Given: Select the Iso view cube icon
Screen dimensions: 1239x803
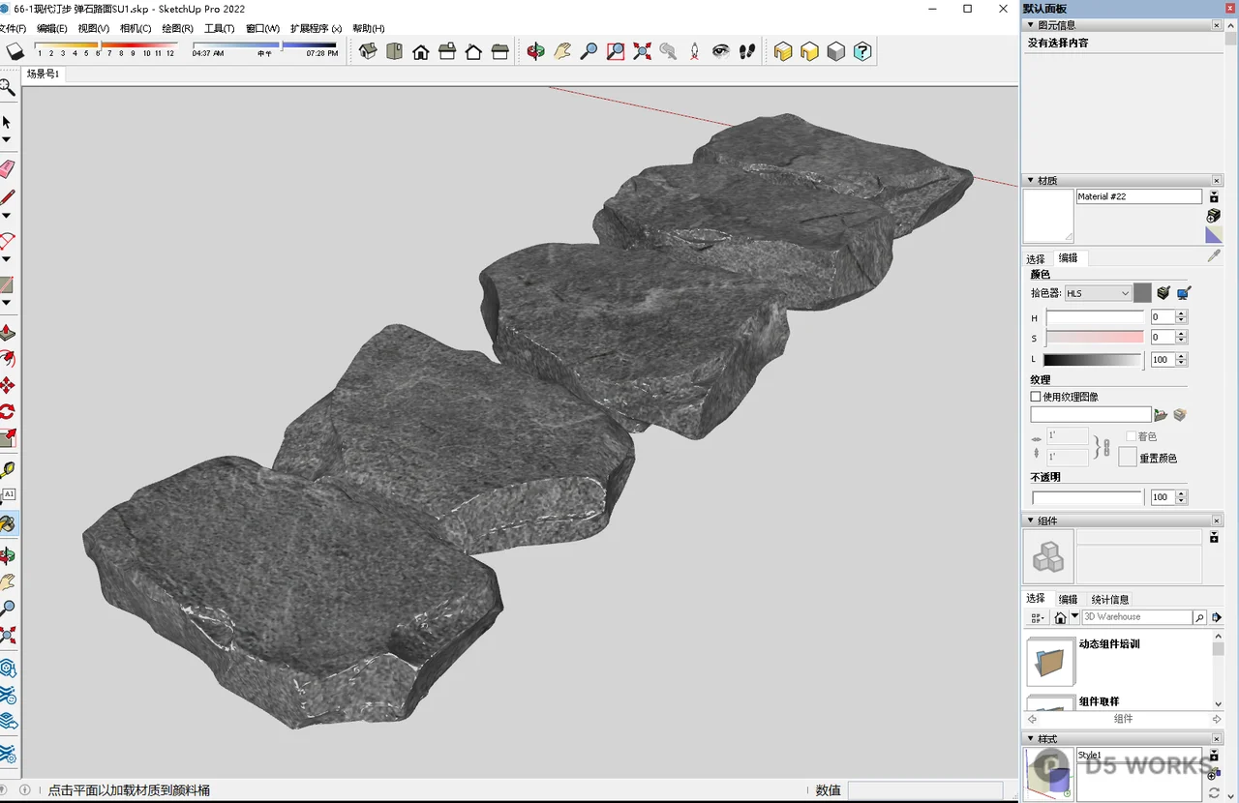Looking at the screenshot, I should [368, 51].
